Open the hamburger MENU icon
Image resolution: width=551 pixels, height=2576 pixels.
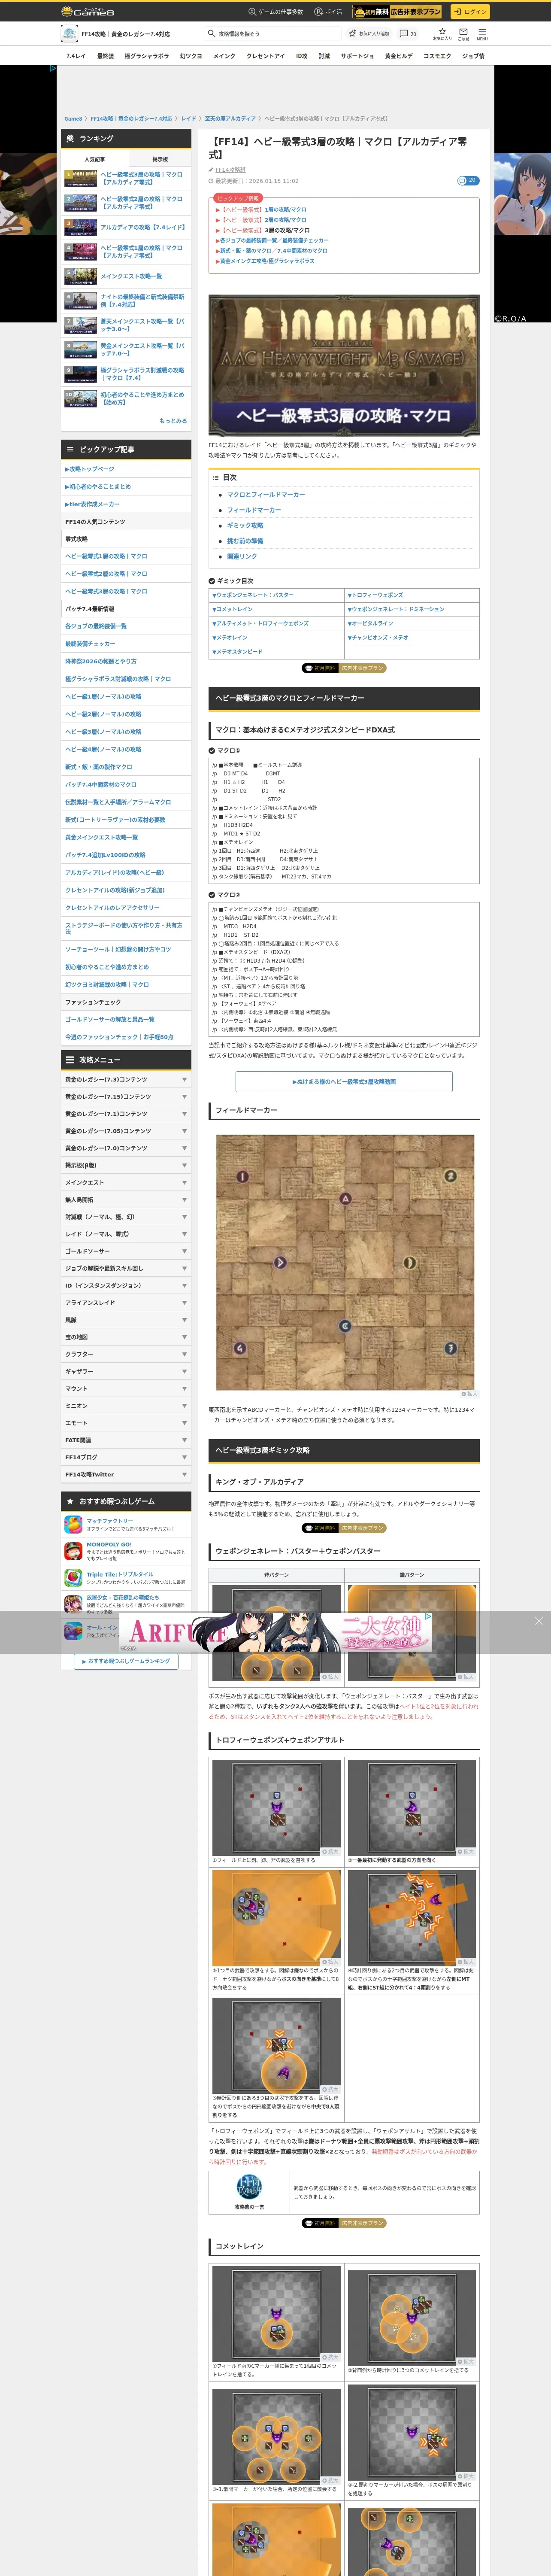(x=482, y=33)
